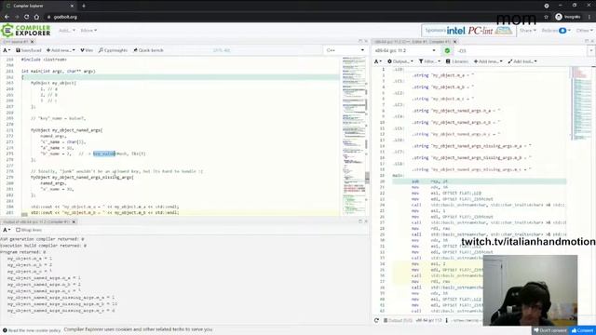Screen dimensions: 596x335
Task: Maximize the source editor pane
Action: pos(360,41)
